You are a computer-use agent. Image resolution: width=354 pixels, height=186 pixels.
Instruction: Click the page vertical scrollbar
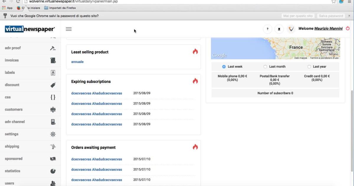[x=352, y=130]
